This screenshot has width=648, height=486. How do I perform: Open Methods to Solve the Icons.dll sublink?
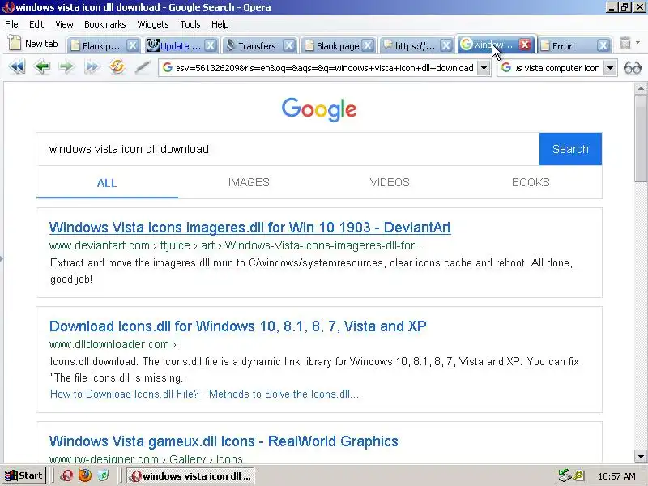(284, 394)
